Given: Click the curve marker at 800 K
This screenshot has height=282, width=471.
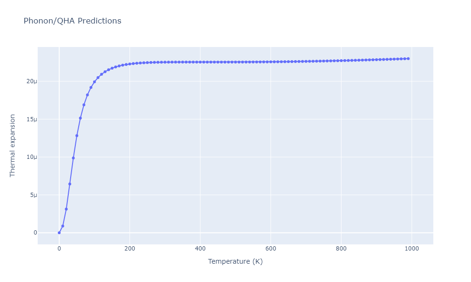Looking at the screenshot, I should (x=341, y=61).
